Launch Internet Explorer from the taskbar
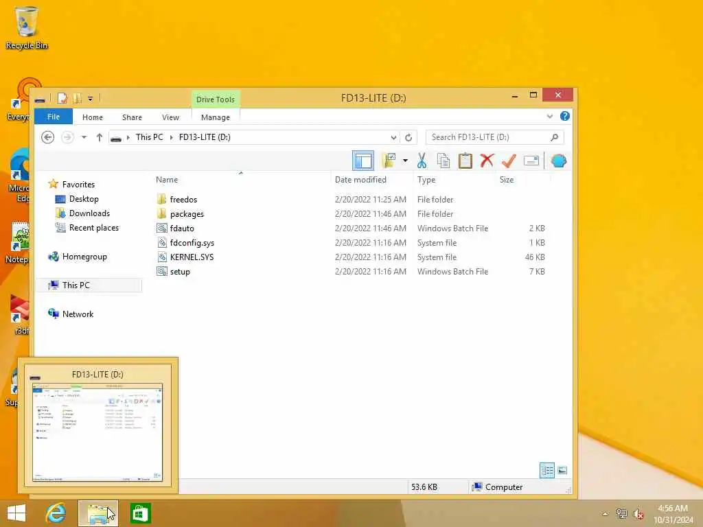 point(56,513)
